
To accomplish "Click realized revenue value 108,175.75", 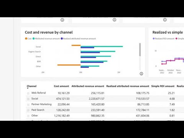I will coord(143,93).
